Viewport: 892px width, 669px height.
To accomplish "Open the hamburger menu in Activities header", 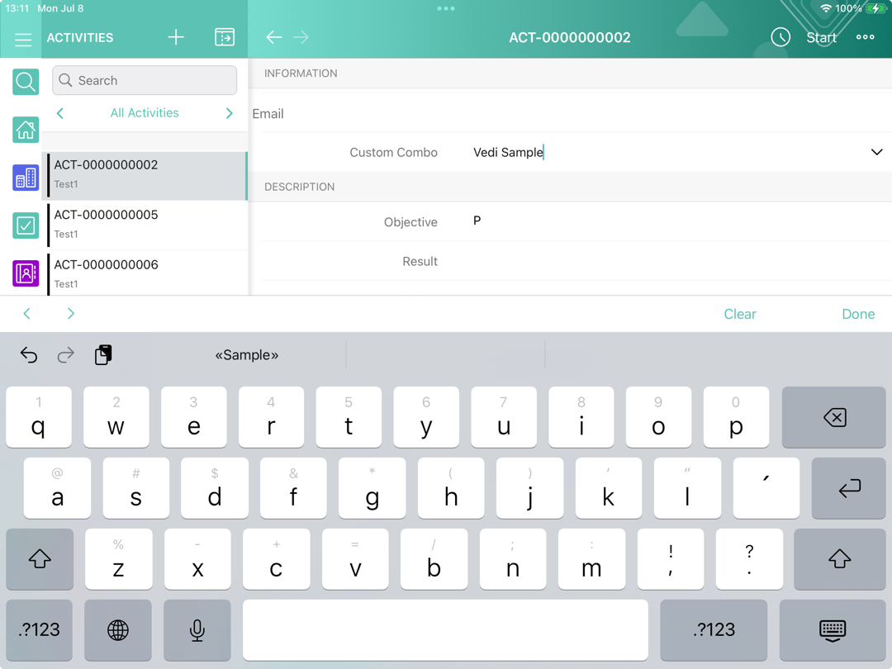I will [x=23, y=39].
